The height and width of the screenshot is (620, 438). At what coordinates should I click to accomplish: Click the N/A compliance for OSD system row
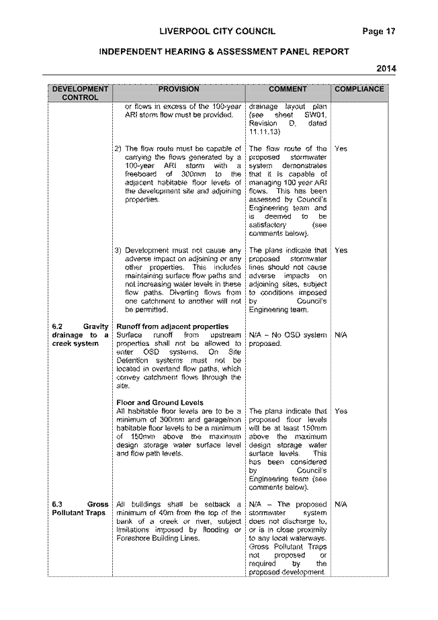(341, 335)
